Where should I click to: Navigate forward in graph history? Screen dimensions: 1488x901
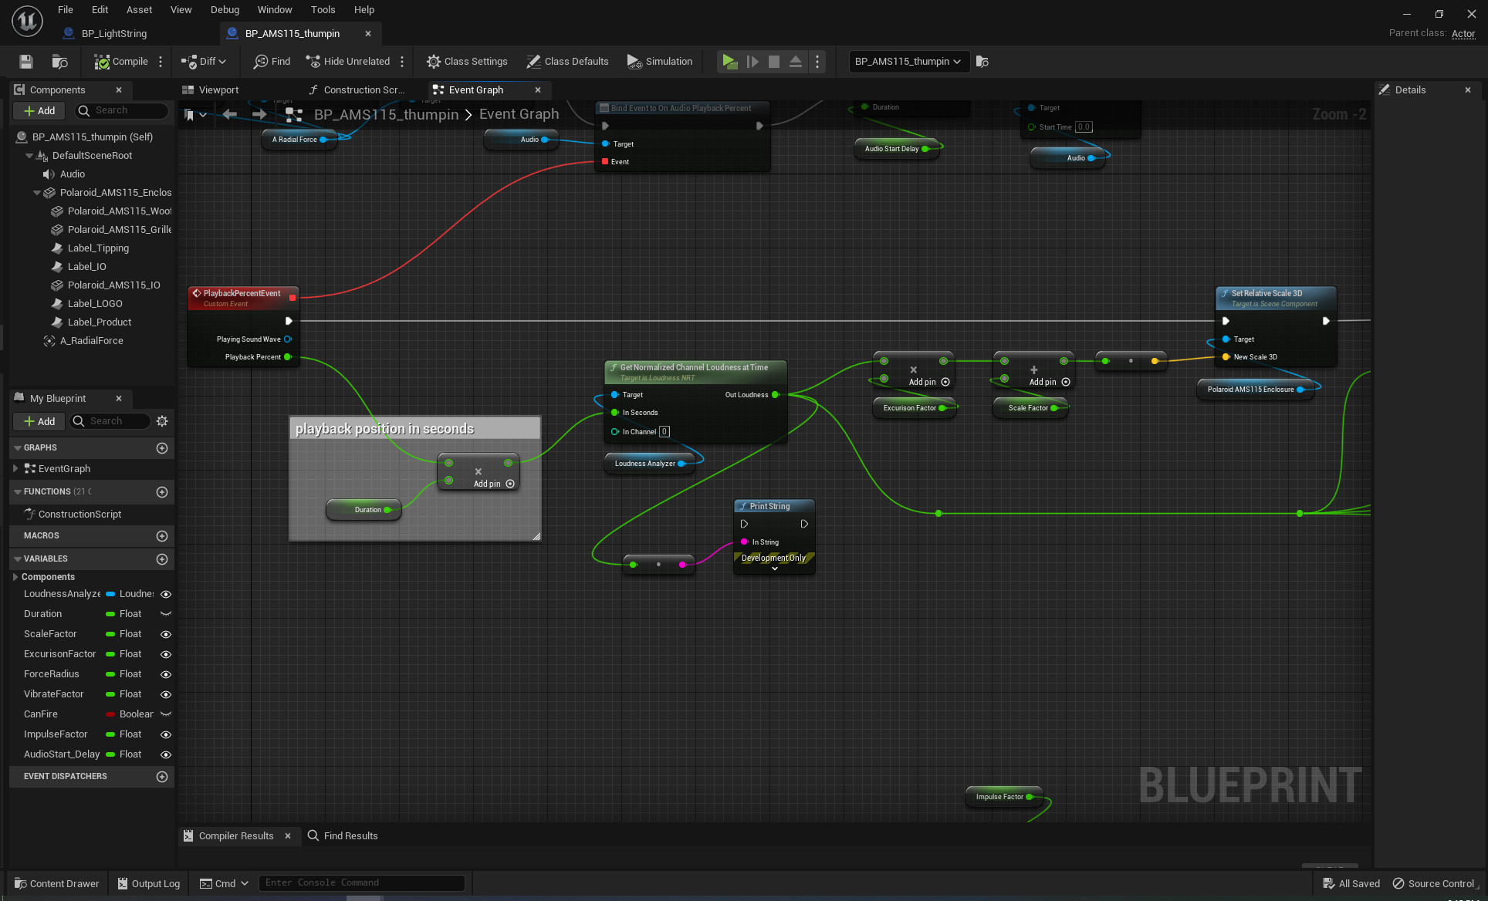click(x=259, y=114)
